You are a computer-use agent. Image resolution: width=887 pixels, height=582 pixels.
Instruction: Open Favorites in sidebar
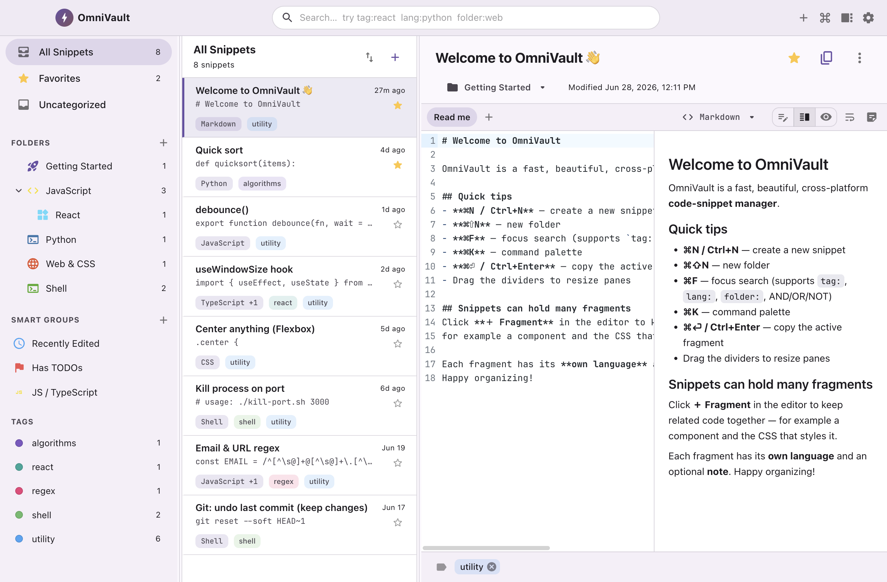point(89,78)
